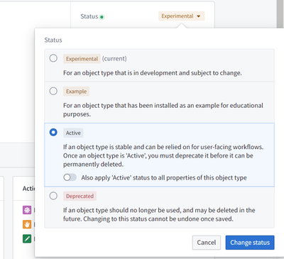Viewport: 284px width, 259px height.
Task: Click the Deprecated status tag label
Action: coord(80,196)
